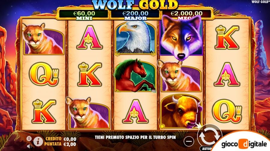Viewport: 270px width, 151px height.
Task: Click the Mini jackpot €60,00 display
Action: [x=84, y=15]
